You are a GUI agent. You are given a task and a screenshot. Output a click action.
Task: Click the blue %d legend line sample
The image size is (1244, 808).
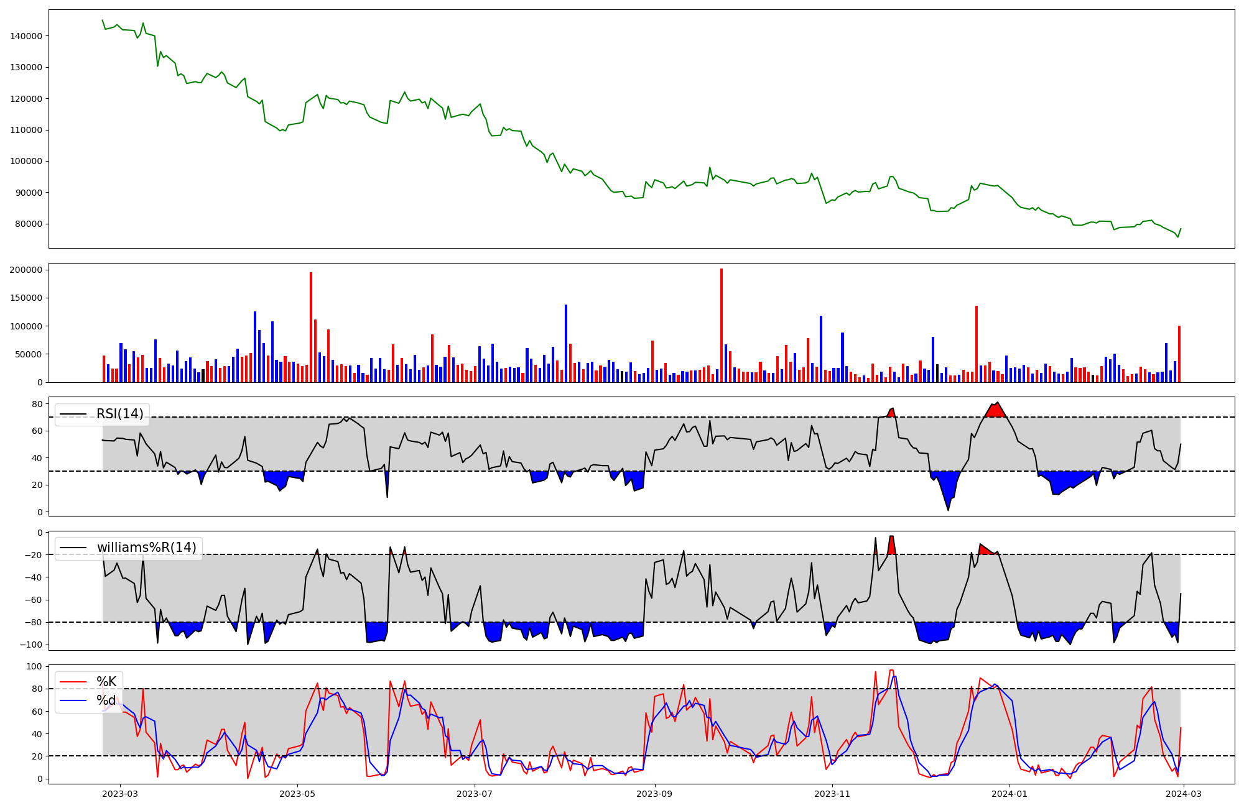tap(73, 700)
